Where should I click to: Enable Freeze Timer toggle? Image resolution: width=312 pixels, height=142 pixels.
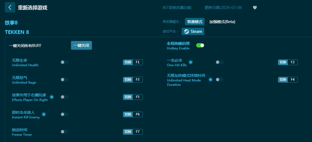point(64,132)
